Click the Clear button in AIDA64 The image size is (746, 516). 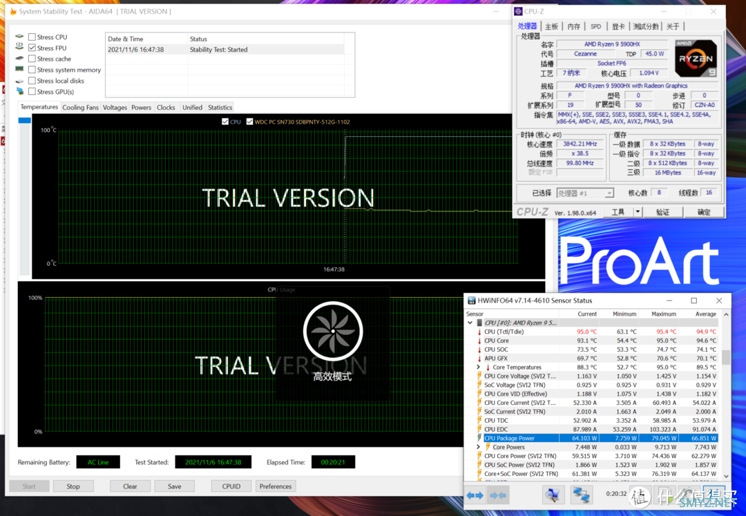coord(130,486)
